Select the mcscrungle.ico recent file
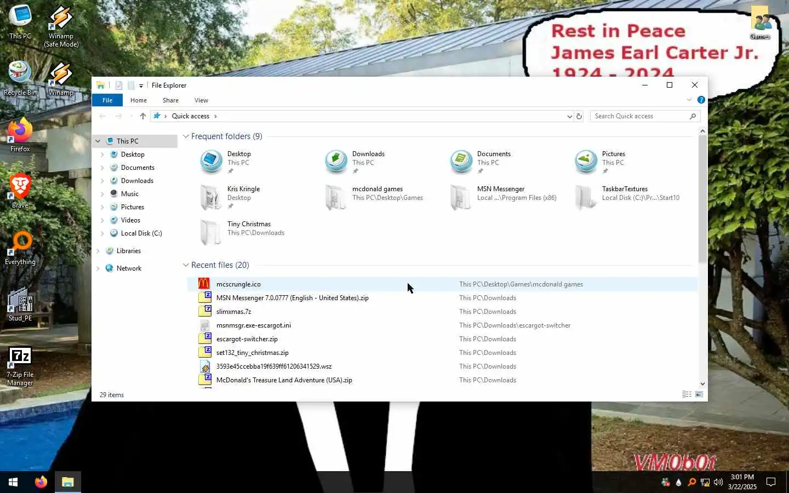 (x=442, y=284)
